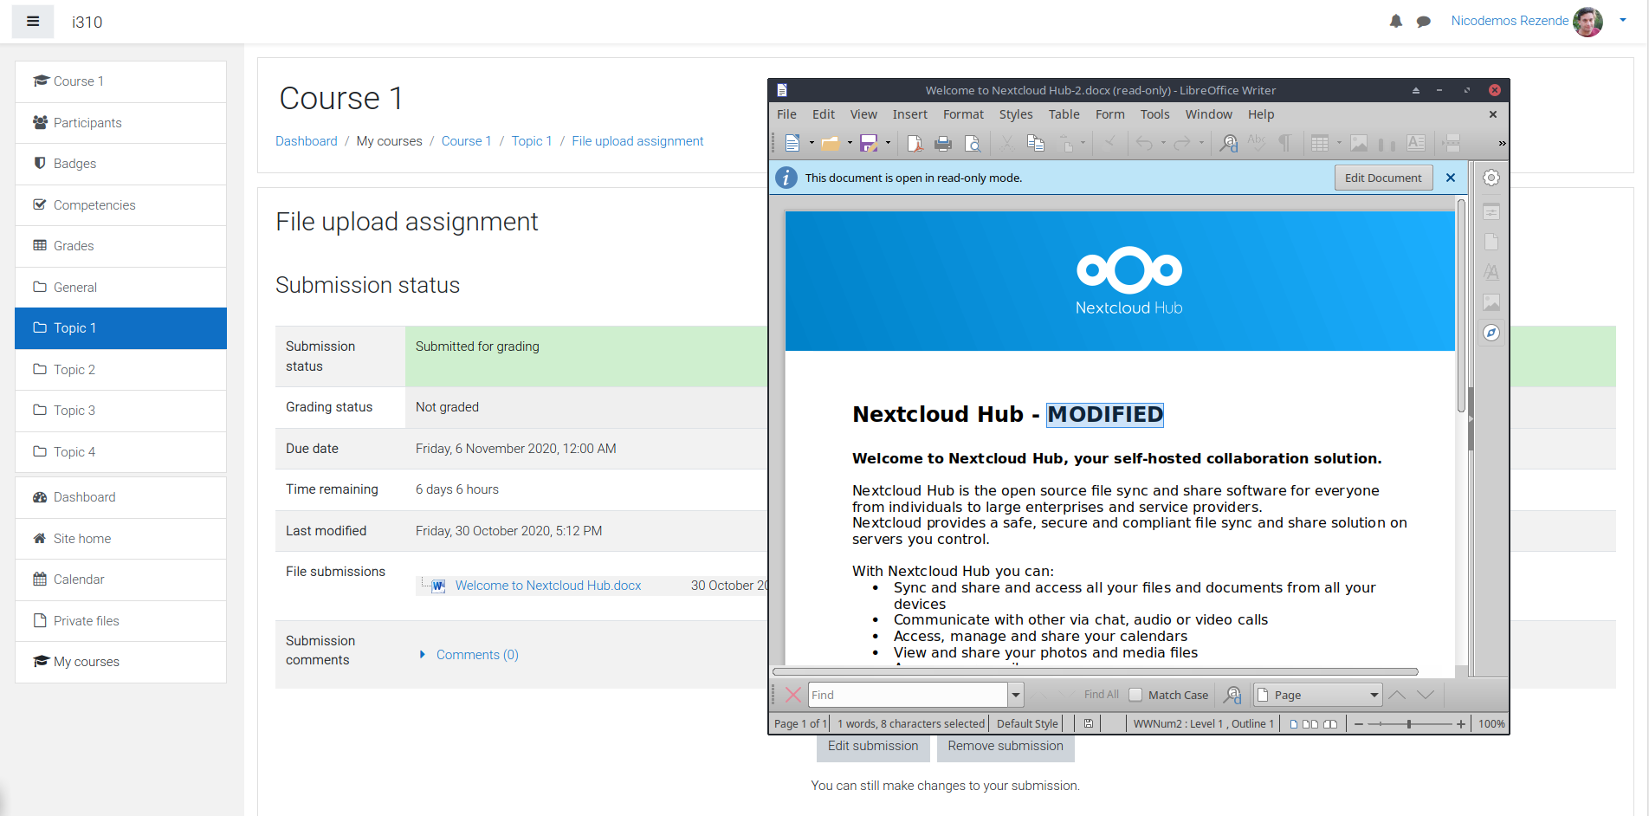Click the zoom out minus button
Screen dimensions: 1649x816
(1359, 724)
